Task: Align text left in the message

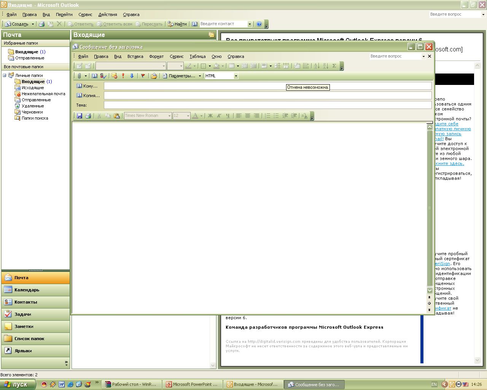Action: 239,116
